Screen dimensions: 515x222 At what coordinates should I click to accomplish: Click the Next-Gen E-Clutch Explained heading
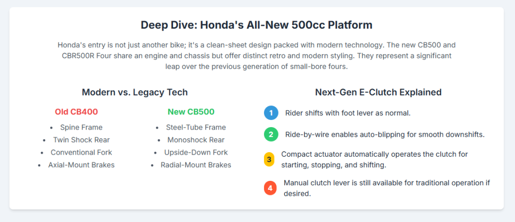[378, 92]
